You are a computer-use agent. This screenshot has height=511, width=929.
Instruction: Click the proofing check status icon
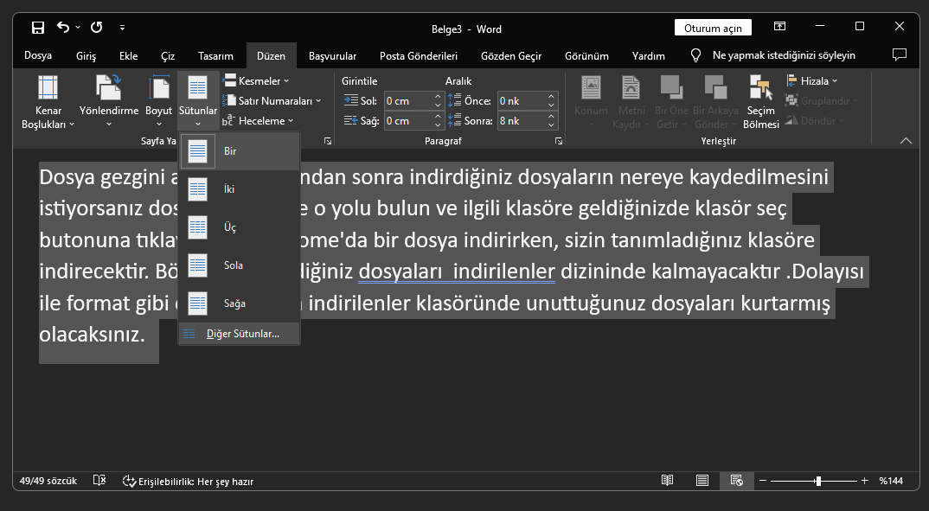coord(99,481)
